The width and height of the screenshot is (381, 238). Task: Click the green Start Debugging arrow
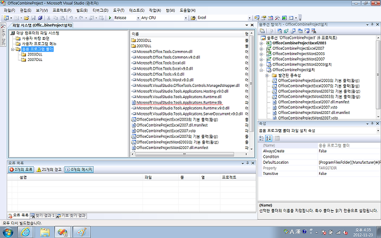110,18
